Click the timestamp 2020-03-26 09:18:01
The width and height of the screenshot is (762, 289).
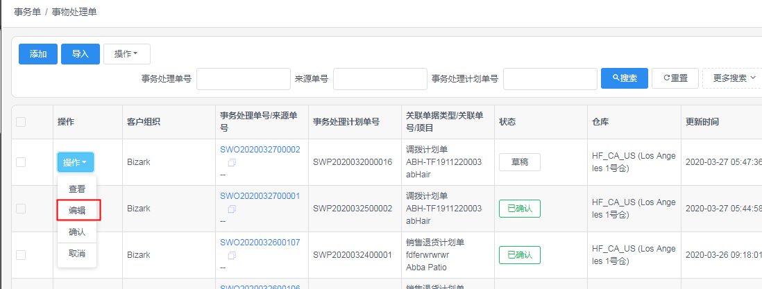[723, 255]
